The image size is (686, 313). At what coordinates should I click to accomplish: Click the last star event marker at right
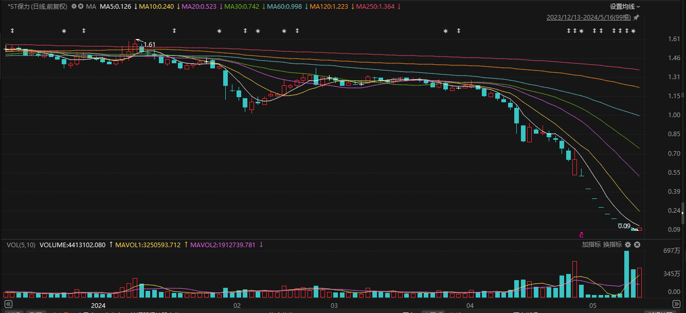click(634, 31)
